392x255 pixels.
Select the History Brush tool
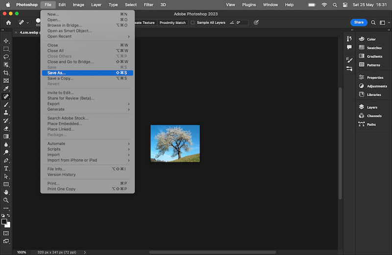pos(6,121)
